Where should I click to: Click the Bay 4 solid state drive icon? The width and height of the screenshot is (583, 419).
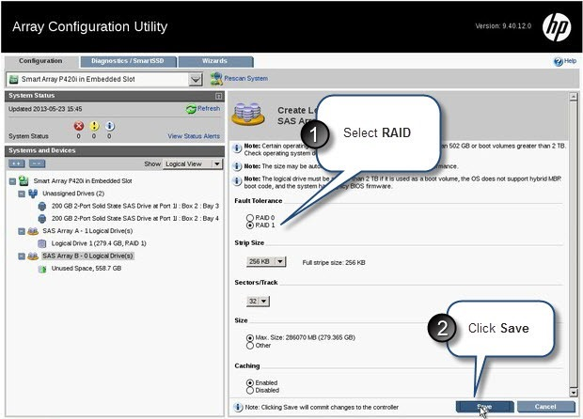[x=42, y=218]
